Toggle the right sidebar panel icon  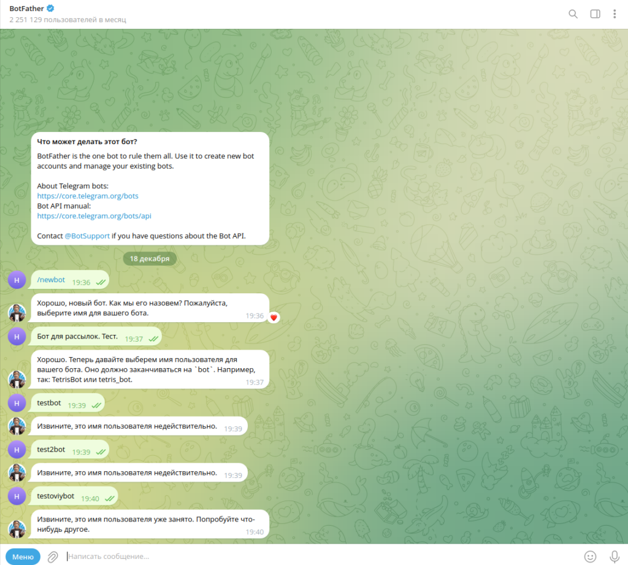tap(595, 14)
